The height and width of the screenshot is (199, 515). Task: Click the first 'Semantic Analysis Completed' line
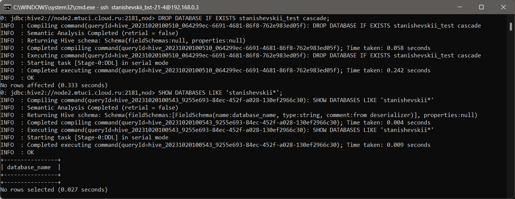click(x=89, y=33)
